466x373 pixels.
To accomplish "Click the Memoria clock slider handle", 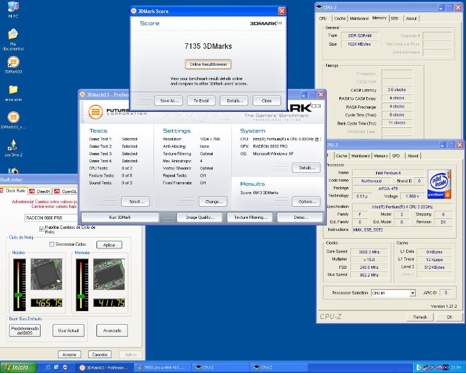I will click(x=81, y=296).
